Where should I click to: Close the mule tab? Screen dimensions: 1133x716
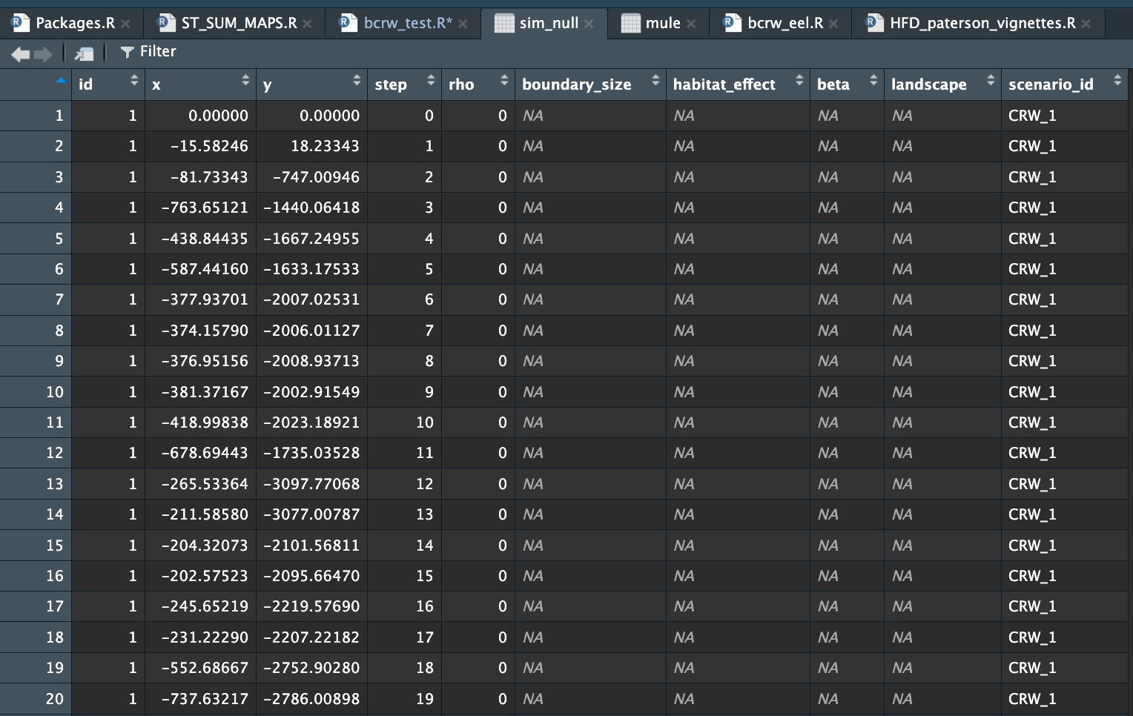coord(691,24)
